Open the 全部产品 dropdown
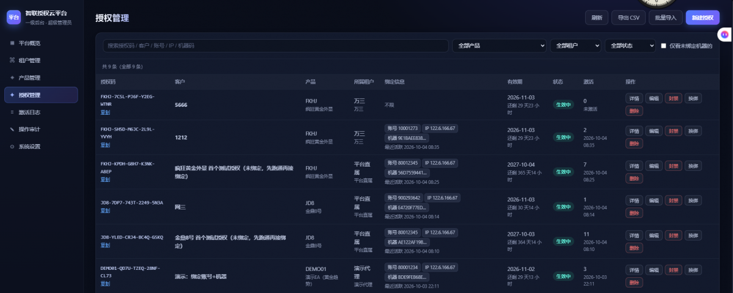Screen dimensions: 733x293 [x=499, y=46]
